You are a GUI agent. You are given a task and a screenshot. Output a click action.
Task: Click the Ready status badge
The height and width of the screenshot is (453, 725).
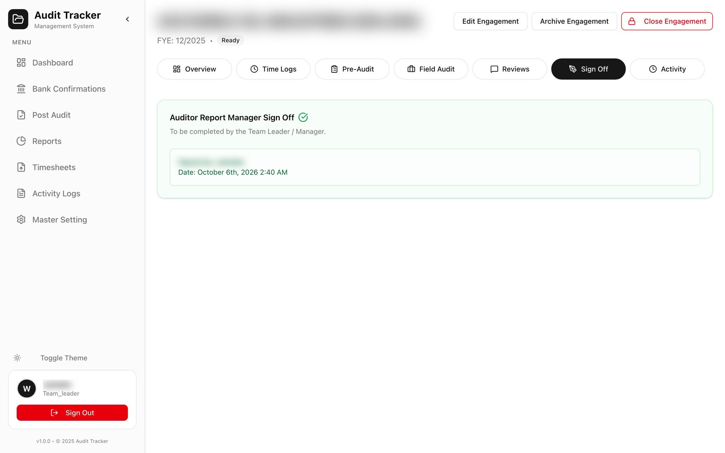coord(230,40)
